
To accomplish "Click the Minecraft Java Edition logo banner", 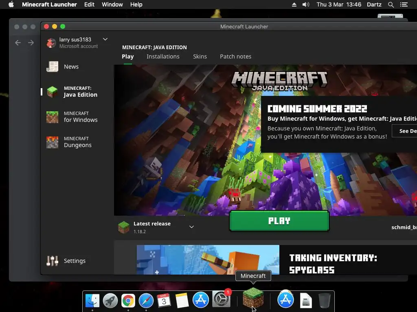I will [x=279, y=81].
